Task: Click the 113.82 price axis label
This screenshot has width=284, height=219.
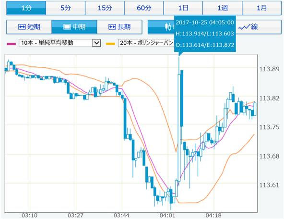Action: tap(269, 99)
